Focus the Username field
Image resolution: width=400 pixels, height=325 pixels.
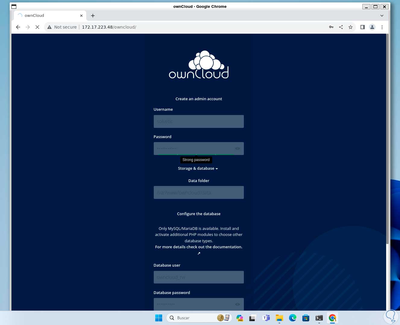coord(199,122)
